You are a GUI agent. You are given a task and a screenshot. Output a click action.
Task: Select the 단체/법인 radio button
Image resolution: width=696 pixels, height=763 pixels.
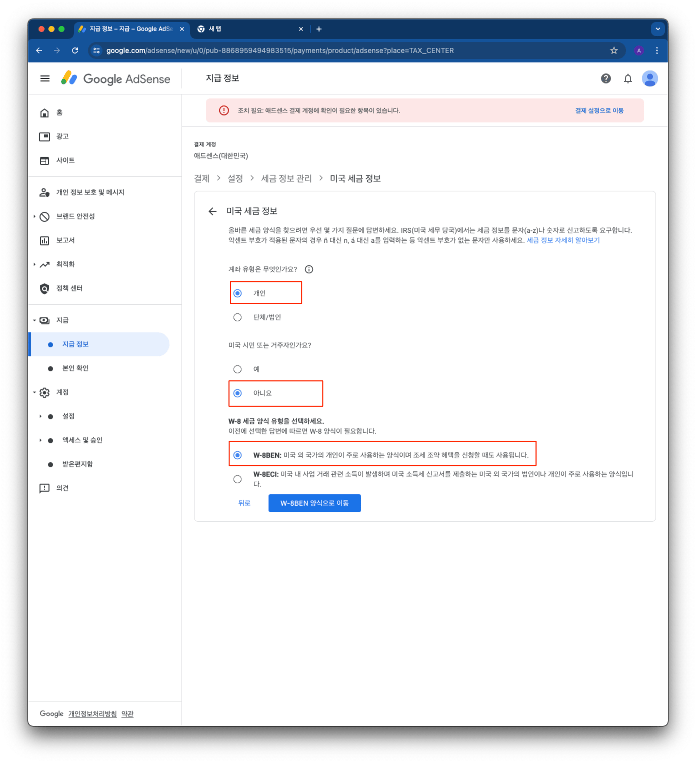237,317
